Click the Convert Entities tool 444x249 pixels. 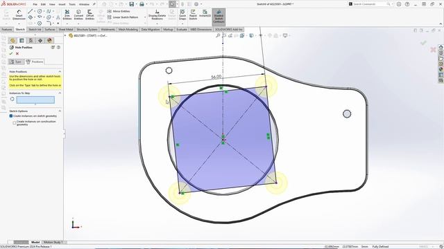tap(78, 15)
